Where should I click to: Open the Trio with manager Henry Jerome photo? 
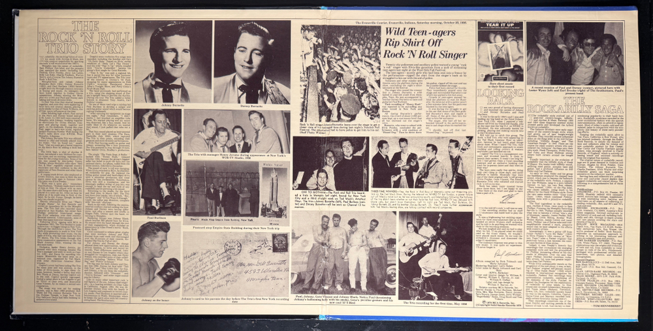click(x=236, y=131)
